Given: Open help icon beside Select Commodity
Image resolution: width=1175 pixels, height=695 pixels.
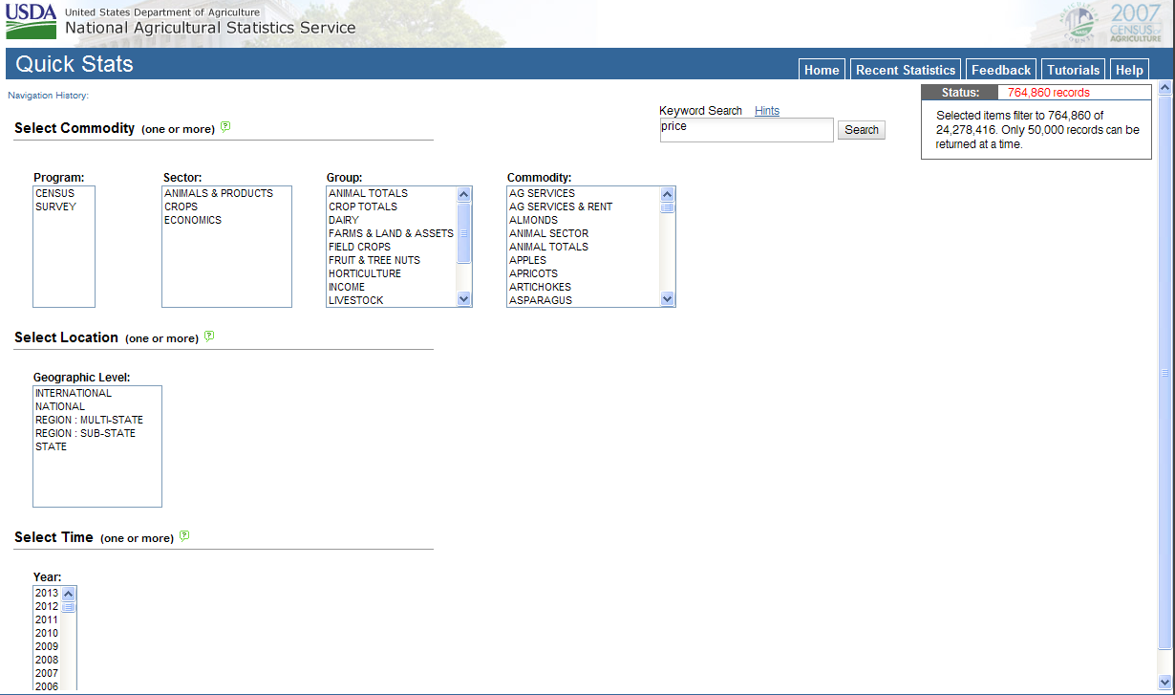Looking at the screenshot, I should tap(225, 126).
